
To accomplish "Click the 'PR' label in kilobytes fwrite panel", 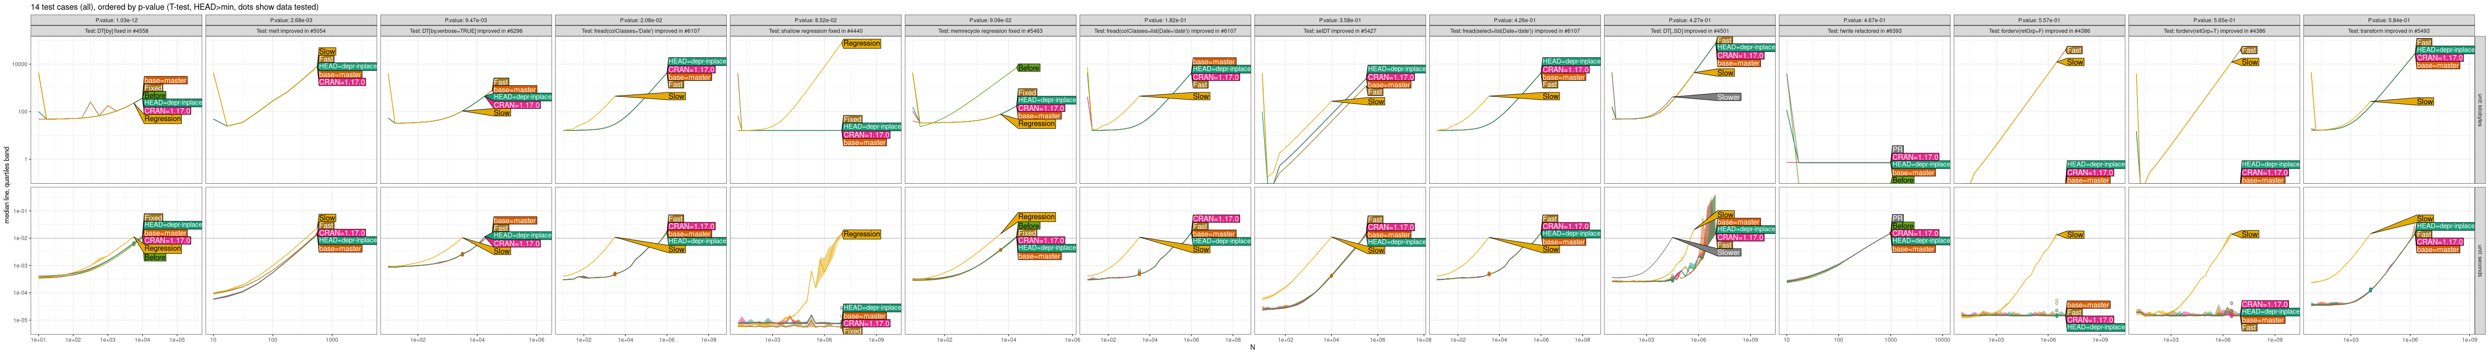I will pos(1898,150).
